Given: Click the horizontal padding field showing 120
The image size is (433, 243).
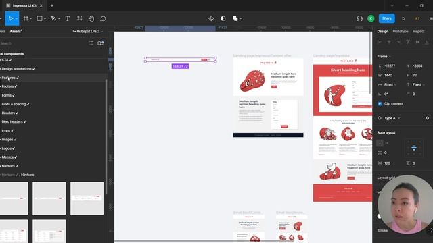Looking at the screenshot, I should point(387,163).
